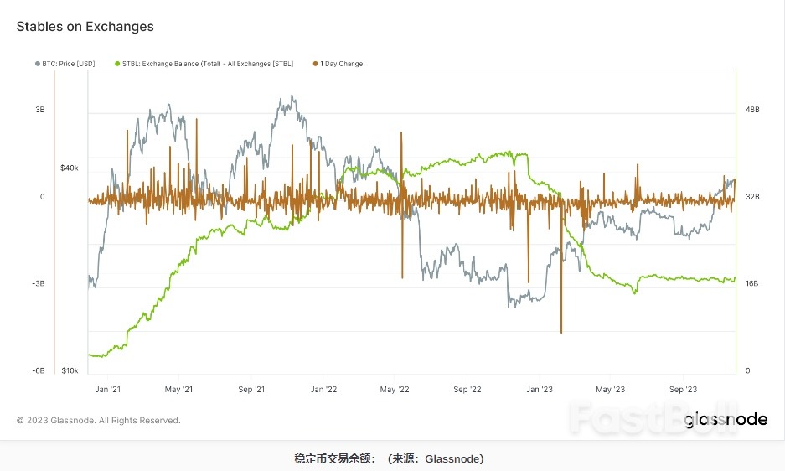Select the Stables on Exchanges chart title
Screen dimensions: 785x471
tap(85, 27)
